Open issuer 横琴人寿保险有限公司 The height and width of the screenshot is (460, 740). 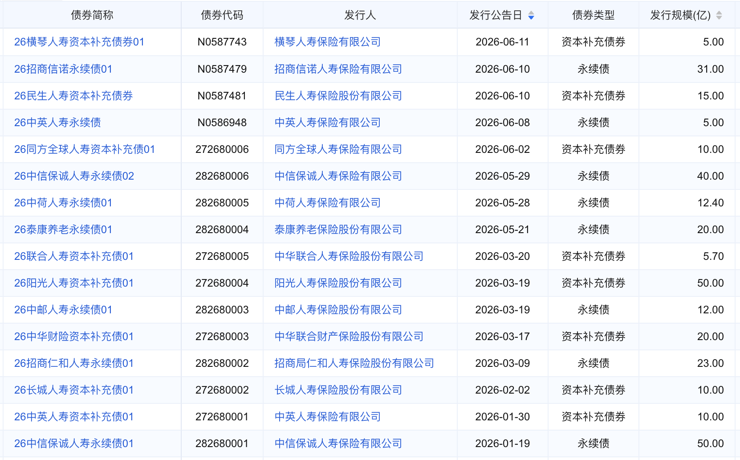point(328,42)
